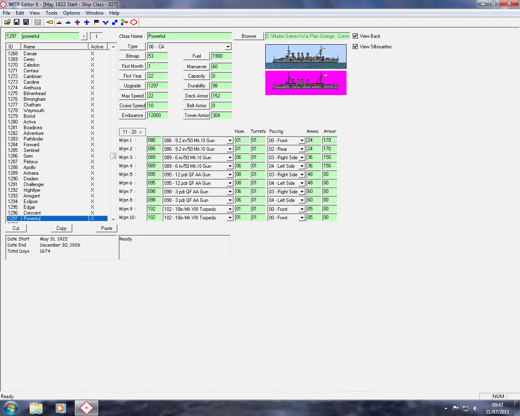Image resolution: width=520 pixels, height=416 pixels.
Task: Open the Tools menu
Action: click(51, 13)
